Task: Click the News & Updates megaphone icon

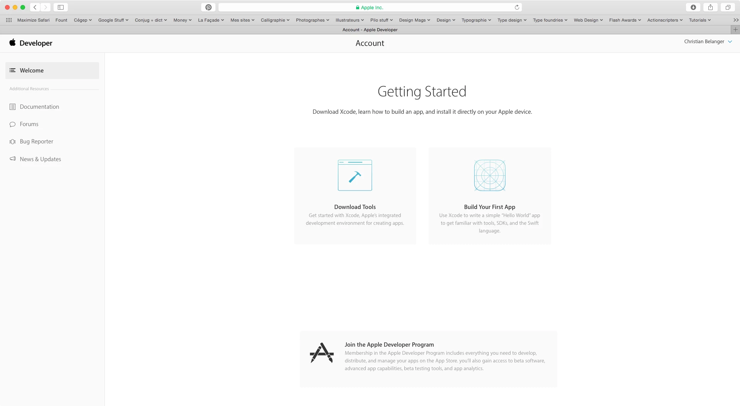Action: [x=12, y=159]
